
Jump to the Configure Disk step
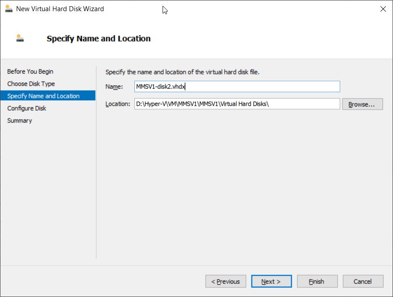click(x=26, y=108)
